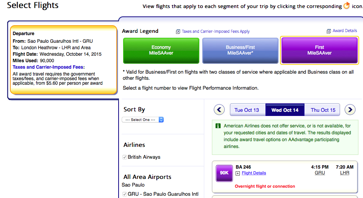Click the plus icon beside Flight Details
The image size is (363, 198).
pyautogui.click(x=238, y=173)
